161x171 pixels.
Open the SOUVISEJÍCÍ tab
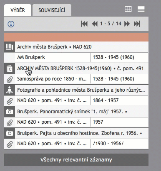pyautogui.click(x=52, y=10)
